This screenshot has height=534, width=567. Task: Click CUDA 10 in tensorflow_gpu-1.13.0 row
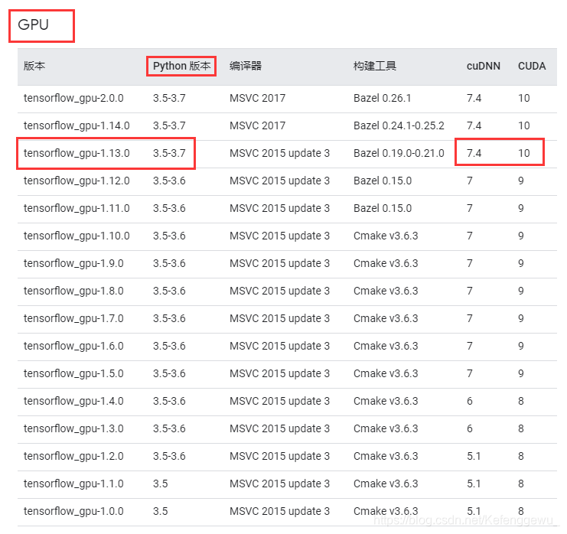point(524,153)
